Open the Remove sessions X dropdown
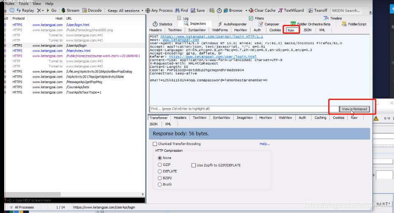The height and width of the screenshot is (213, 394). pos(40,10)
